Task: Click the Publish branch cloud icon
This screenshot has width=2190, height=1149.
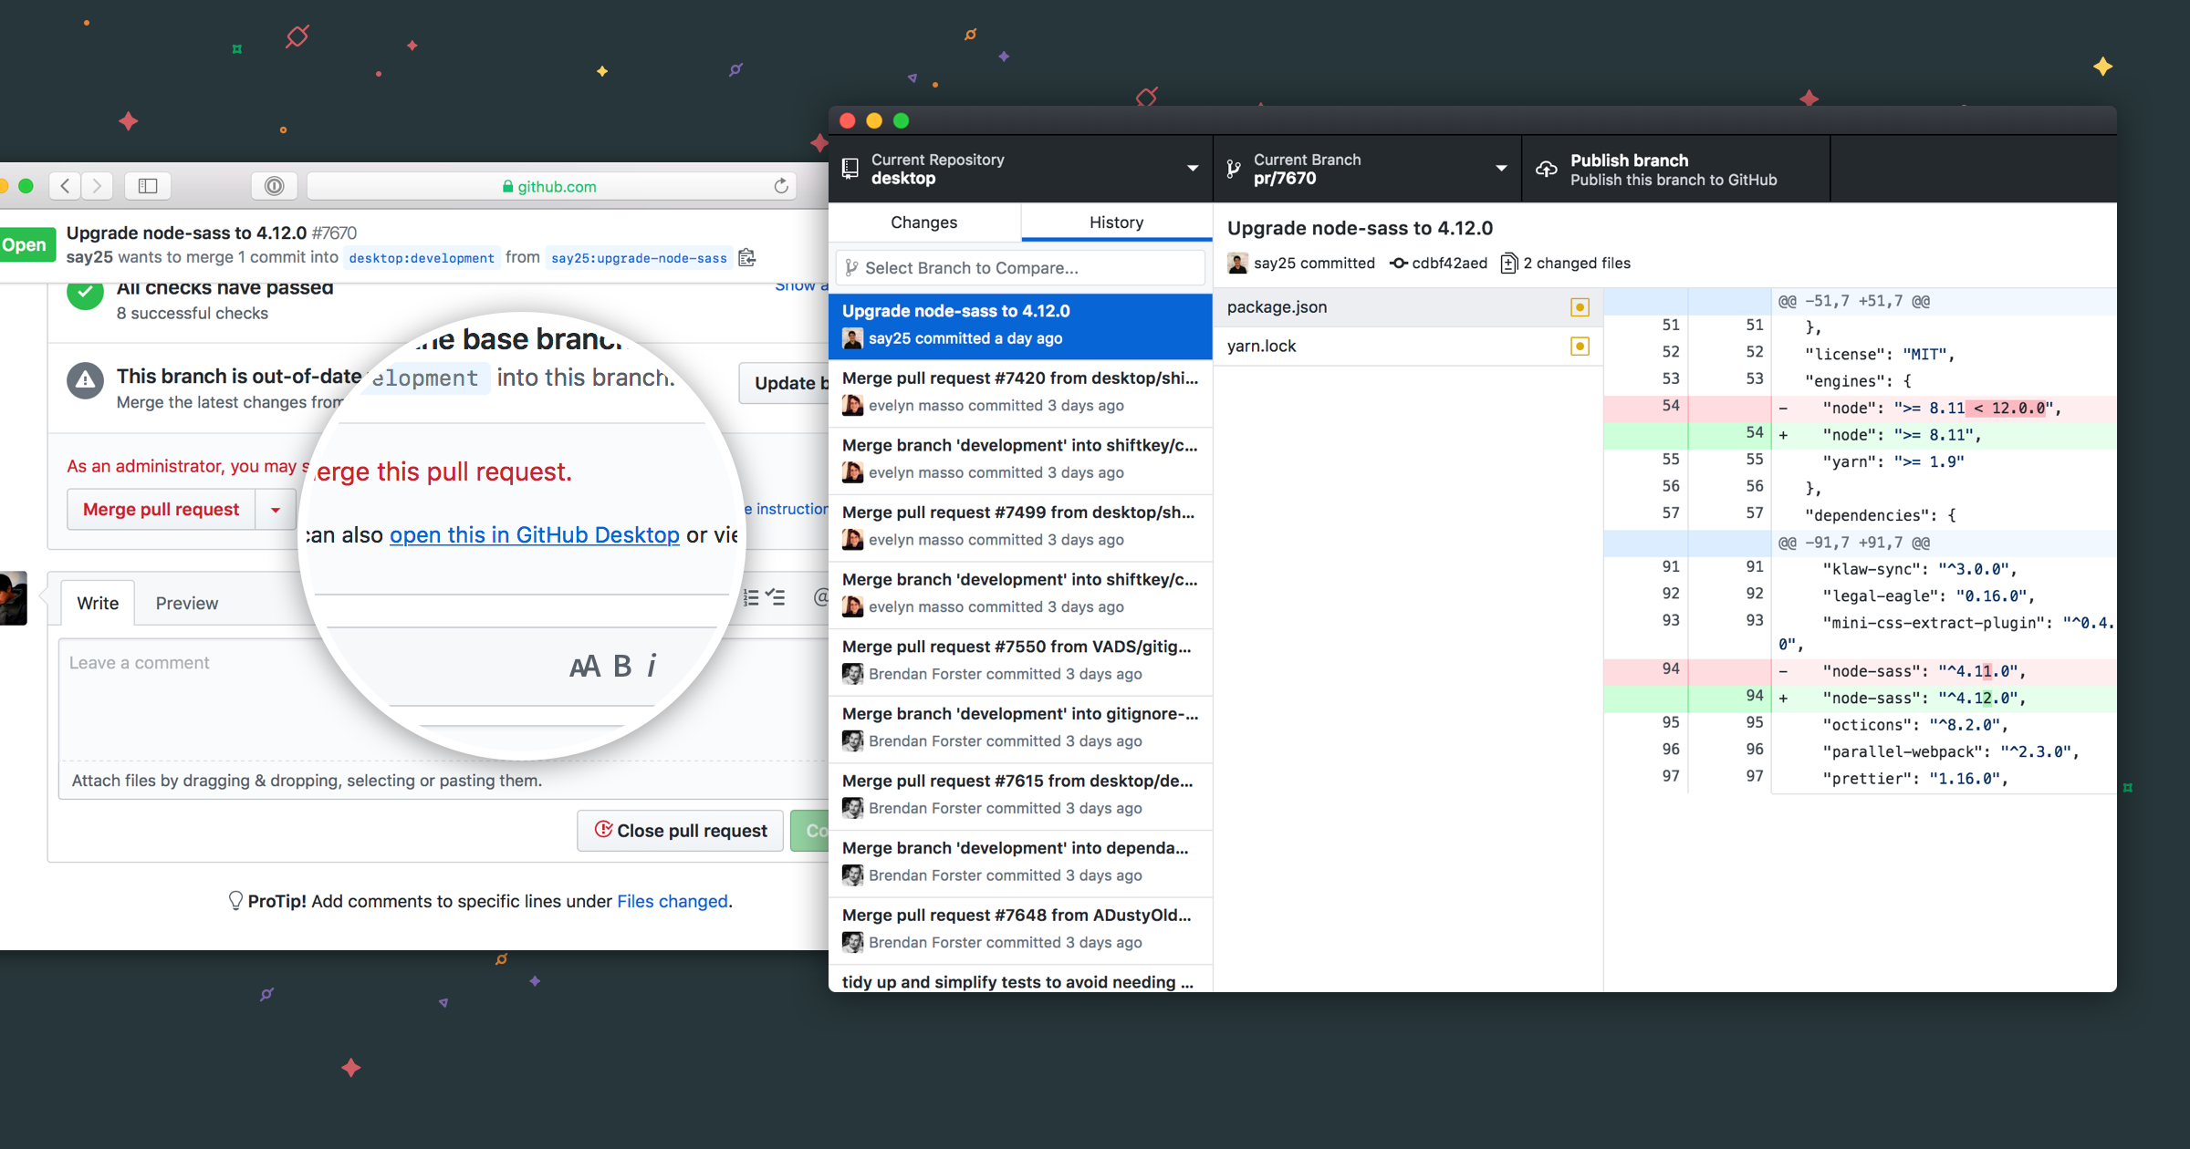Action: pos(1547,169)
